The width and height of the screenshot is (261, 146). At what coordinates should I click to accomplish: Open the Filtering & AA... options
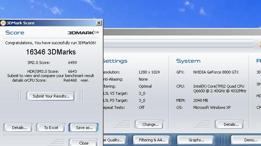tap(152, 140)
